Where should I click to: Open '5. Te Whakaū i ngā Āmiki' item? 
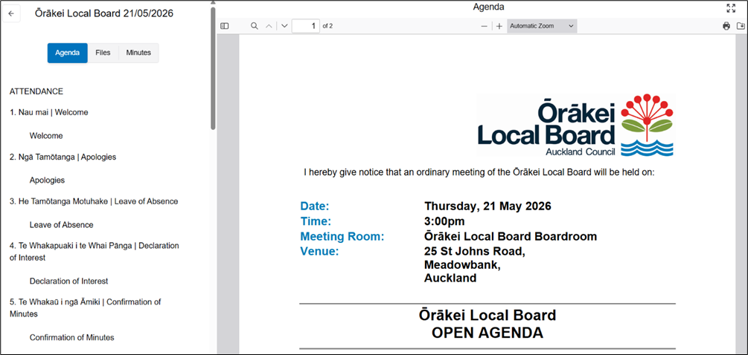click(x=86, y=308)
